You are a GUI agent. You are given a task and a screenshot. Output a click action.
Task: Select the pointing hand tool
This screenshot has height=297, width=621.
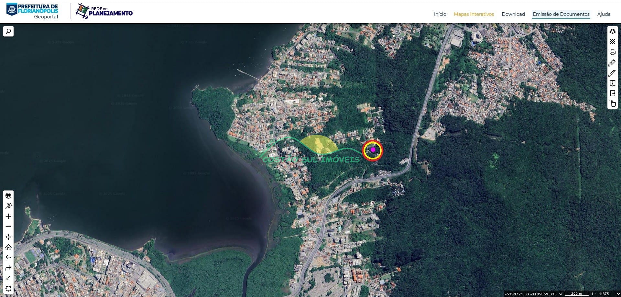tap(612, 104)
